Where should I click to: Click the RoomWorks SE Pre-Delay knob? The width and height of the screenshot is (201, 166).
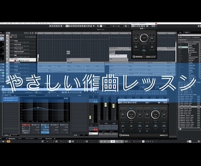tap(136, 38)
